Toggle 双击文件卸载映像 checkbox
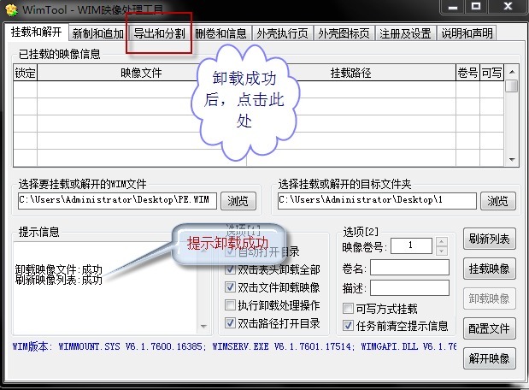This screenshot has height=390, width=529. coord(230,287)
